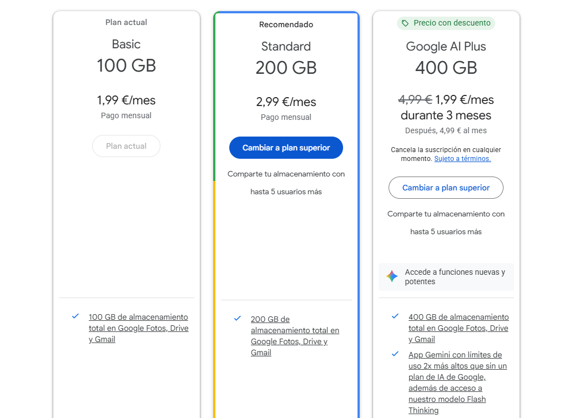Open 200 GB de almacenamiento details link
This screenshot has height=418, width=574.
(x=295, y=336)
